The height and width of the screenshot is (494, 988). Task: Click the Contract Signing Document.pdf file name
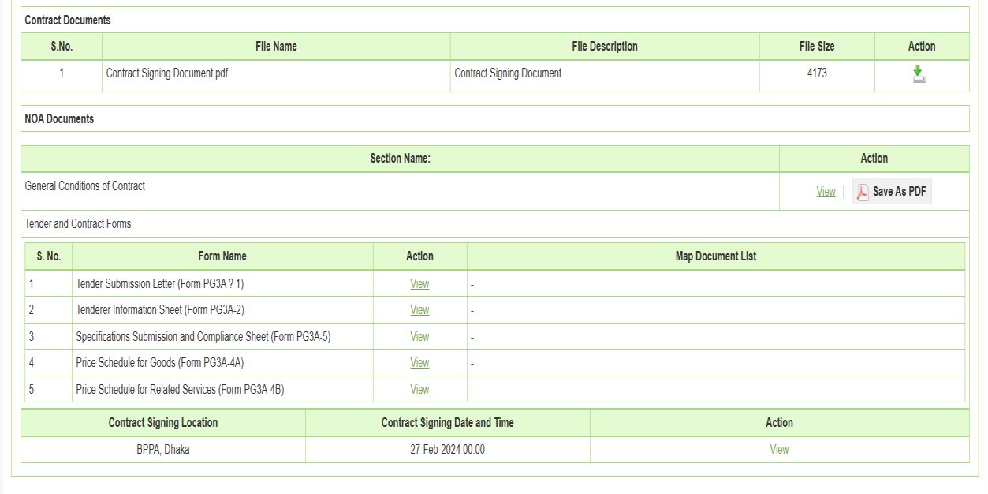pyautogui.click(x=167, y=73)
